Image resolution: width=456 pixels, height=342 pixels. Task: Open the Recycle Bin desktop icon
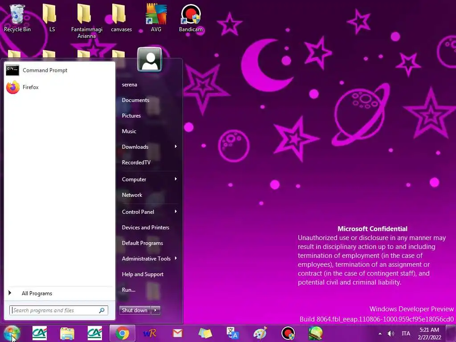click(17, 18)
